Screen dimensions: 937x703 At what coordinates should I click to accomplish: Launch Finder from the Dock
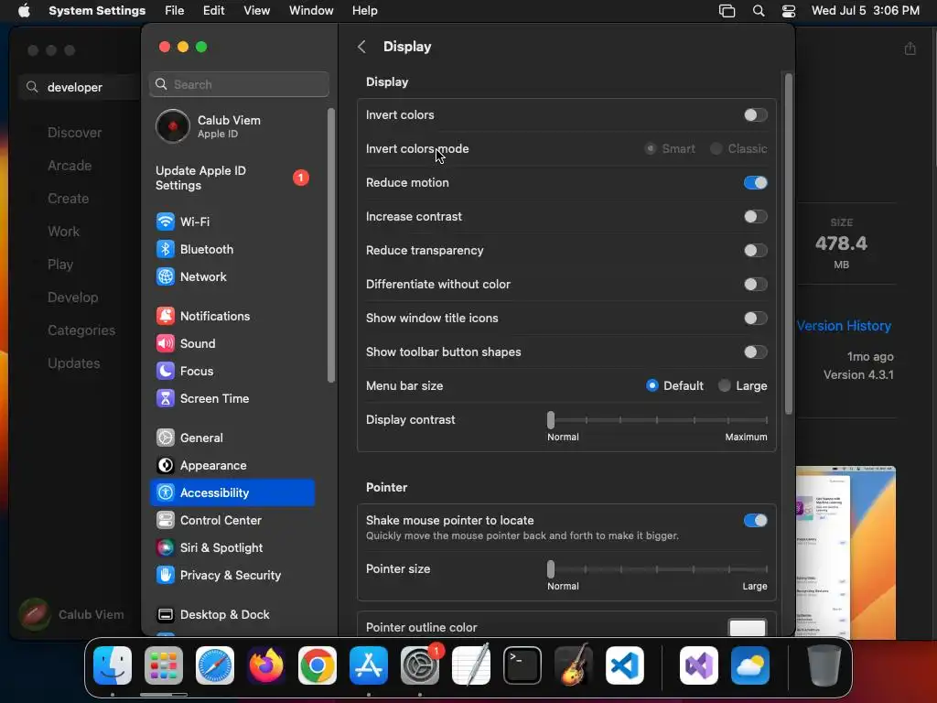(113, 665)
